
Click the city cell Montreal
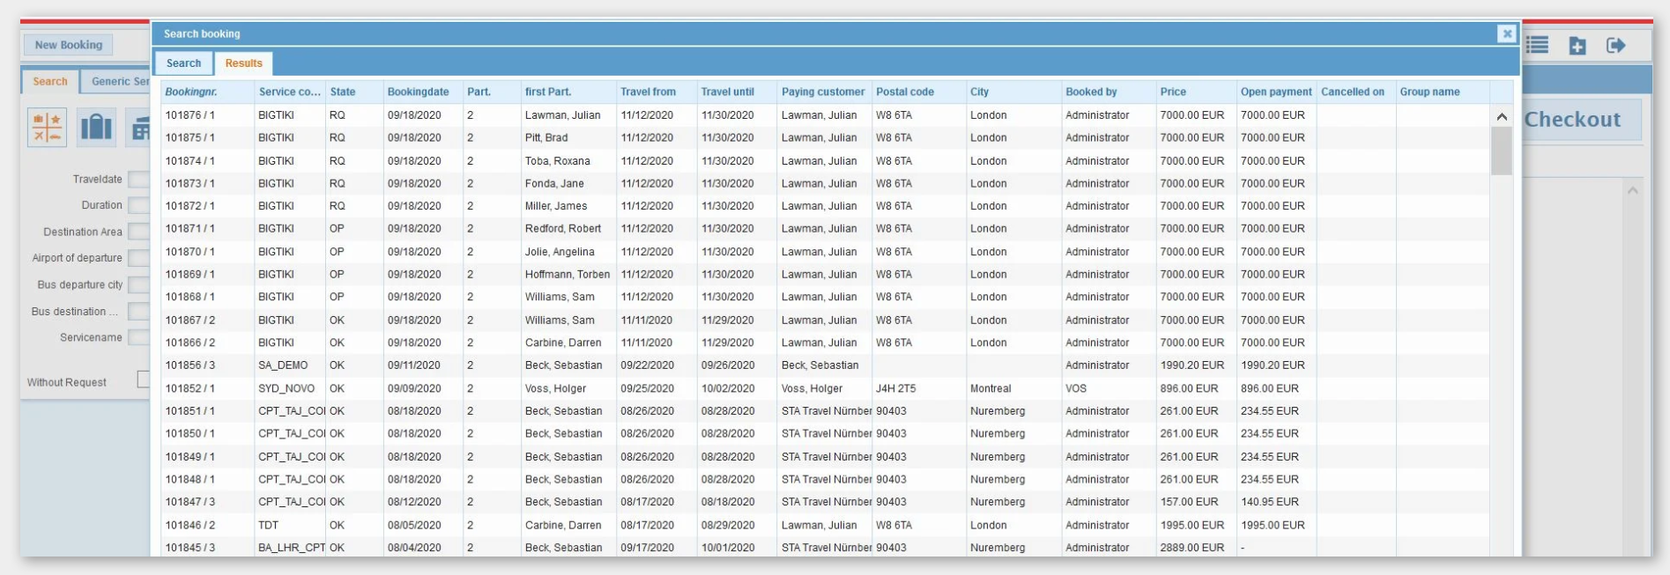991,388
